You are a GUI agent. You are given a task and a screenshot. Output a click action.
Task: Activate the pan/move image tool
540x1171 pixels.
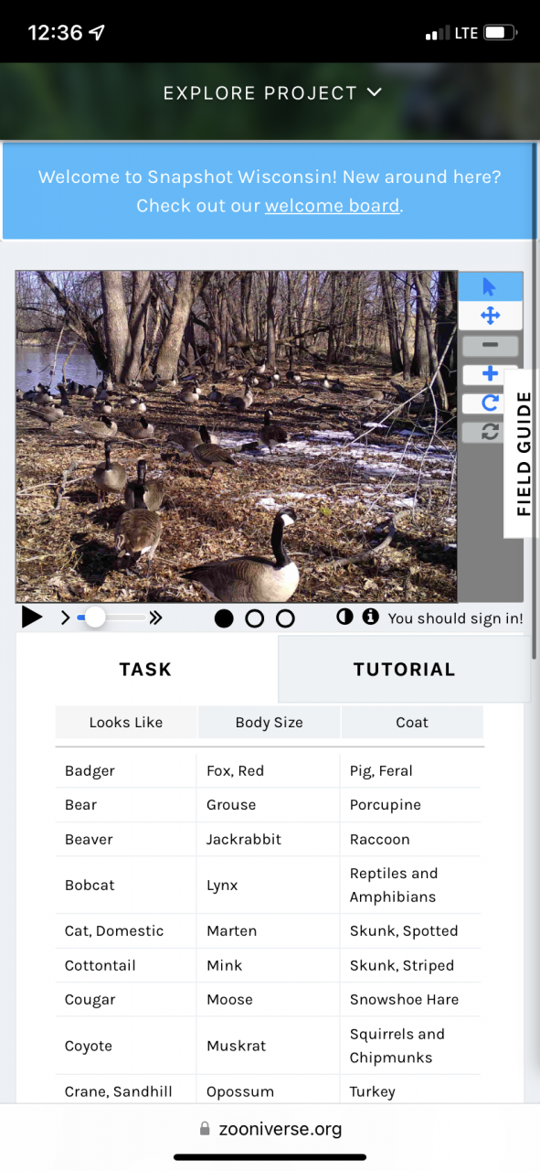click(x=490, y=316)
